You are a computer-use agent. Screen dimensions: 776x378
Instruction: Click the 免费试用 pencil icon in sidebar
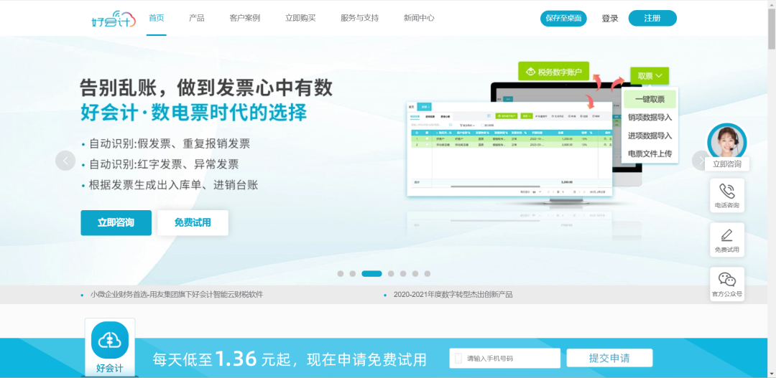(x=727, y=235)
